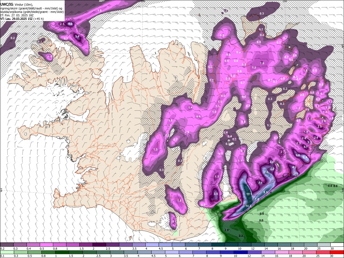This screenshot has height=258, width=344.
Task: Click the 4.2 snowfall value in the northwest
Action: coord(70,24)
